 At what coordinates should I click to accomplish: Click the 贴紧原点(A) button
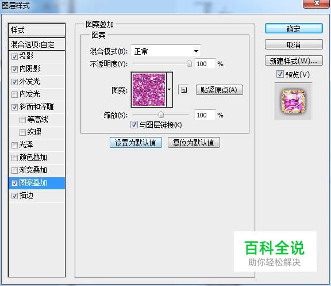[x=219, y=90]
